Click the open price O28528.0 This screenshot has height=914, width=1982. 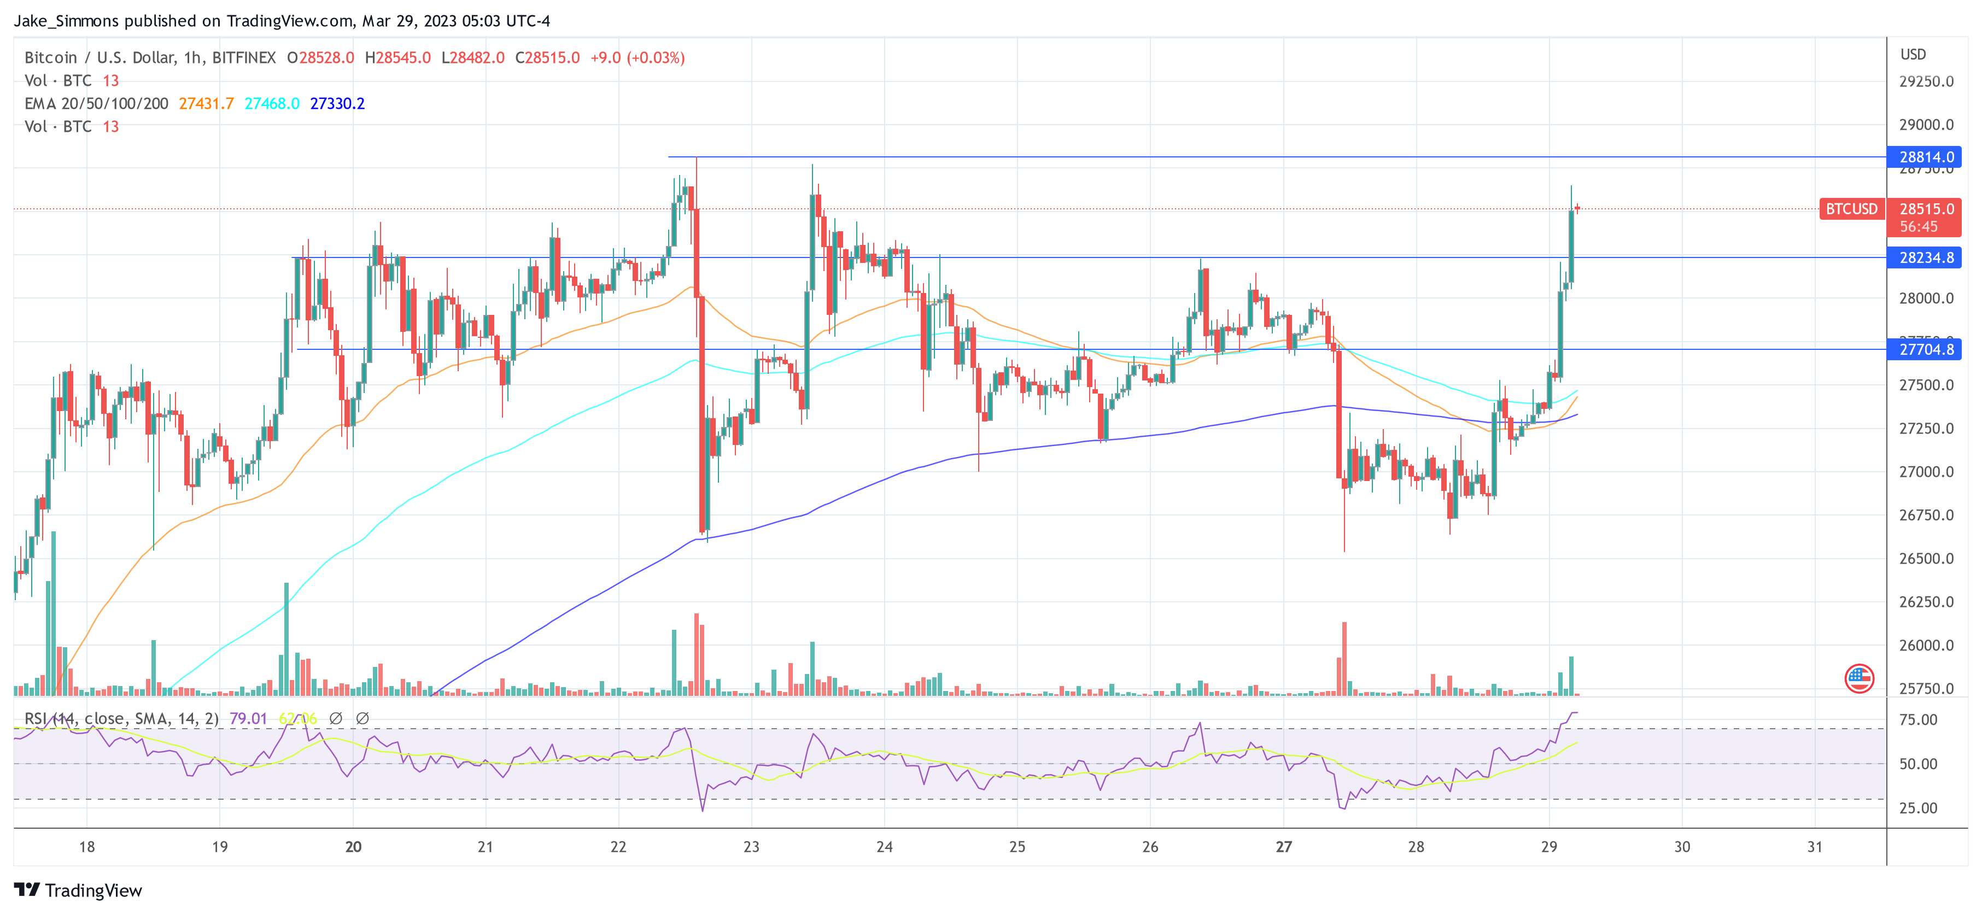(320, 58)
